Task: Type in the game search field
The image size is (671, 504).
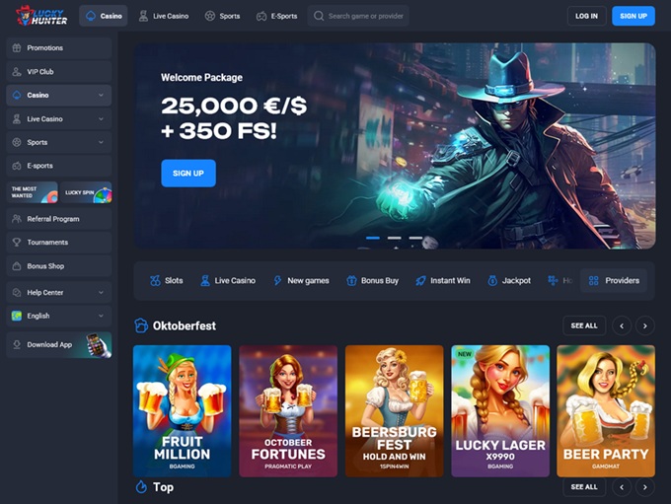Action: click(x=365, y=16)
